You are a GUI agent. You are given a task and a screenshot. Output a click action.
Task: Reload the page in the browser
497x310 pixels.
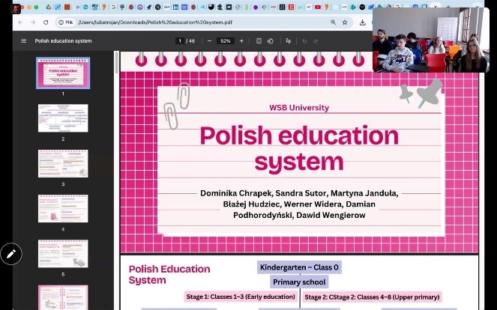click(46, 22)
